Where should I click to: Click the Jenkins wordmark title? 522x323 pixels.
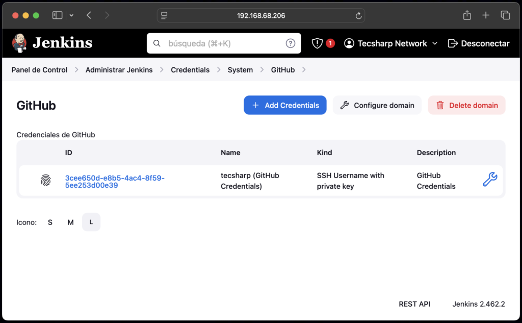pyautogui.click(x=63, y=43)
